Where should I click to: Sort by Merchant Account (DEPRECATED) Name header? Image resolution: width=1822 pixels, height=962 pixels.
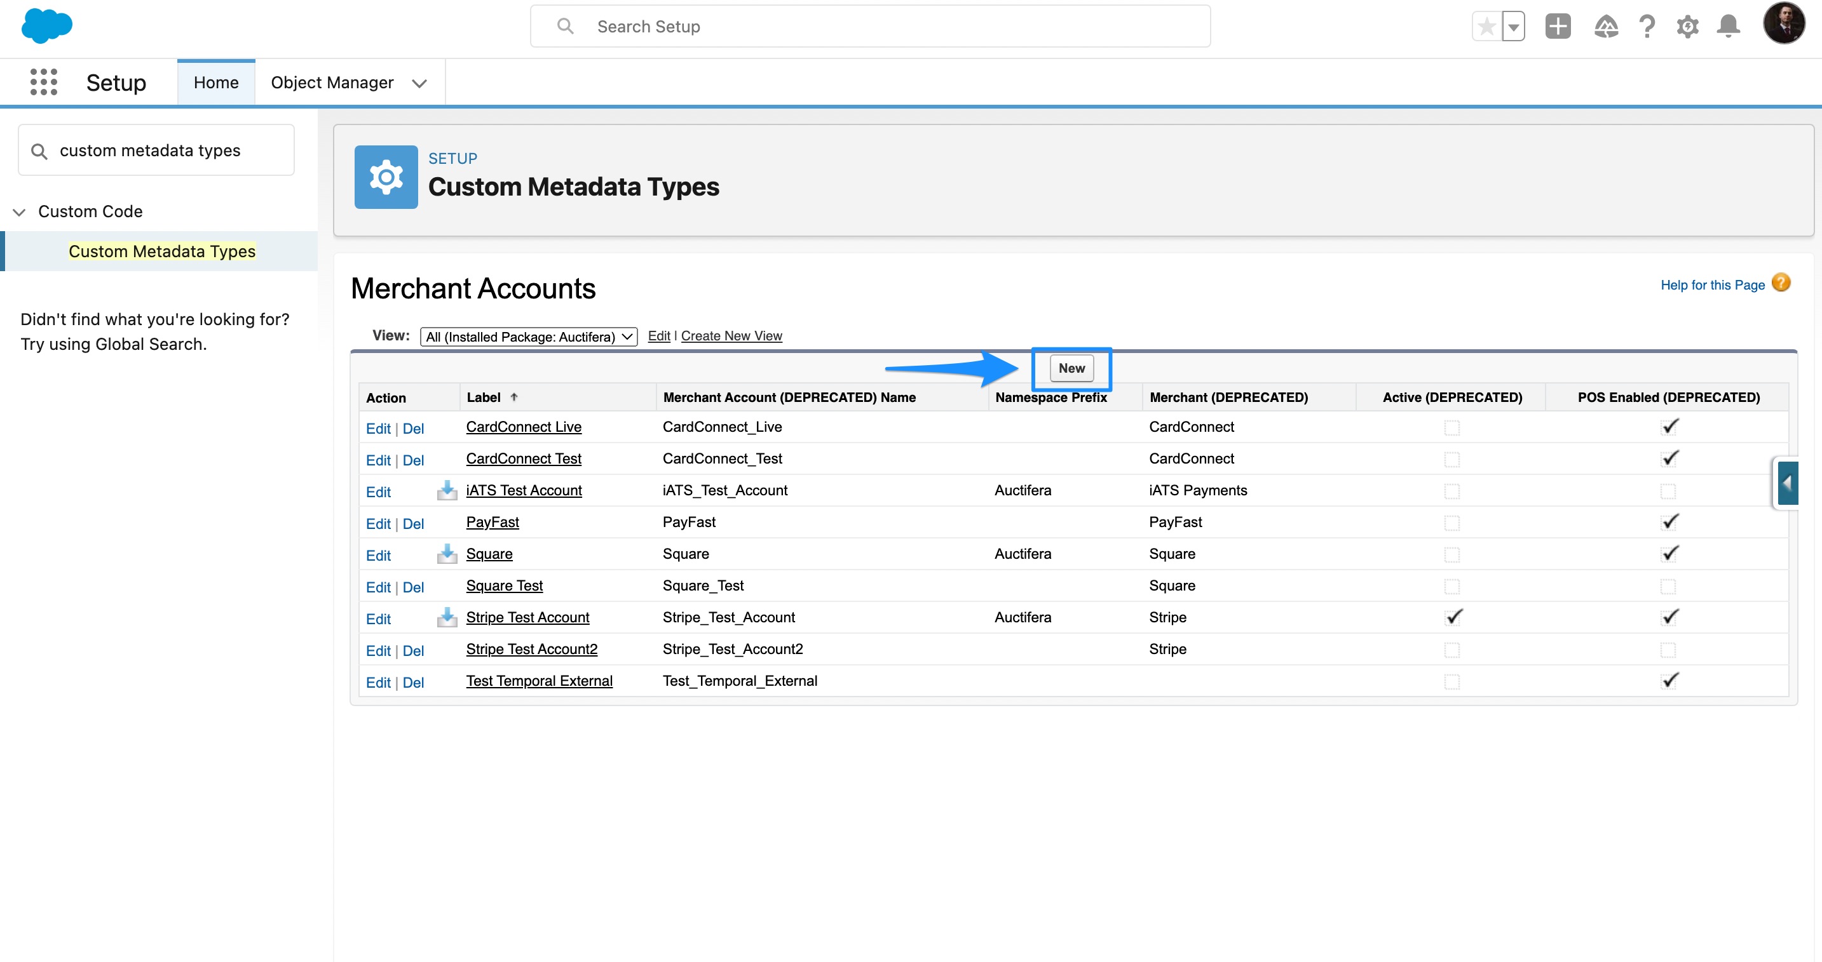click(x=789, y=397)
